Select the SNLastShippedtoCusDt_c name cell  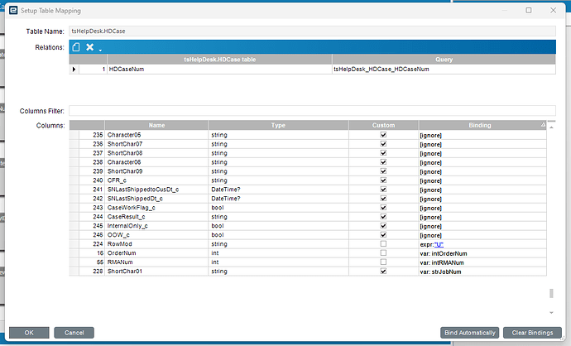coord(156,190)
